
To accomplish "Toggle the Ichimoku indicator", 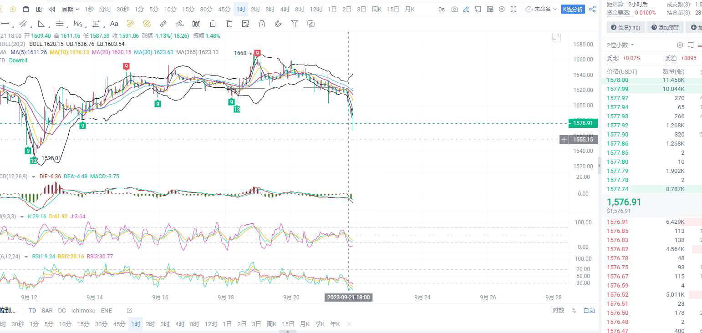I will 83,310.
